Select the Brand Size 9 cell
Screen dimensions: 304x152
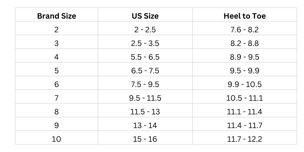point(56,124)
